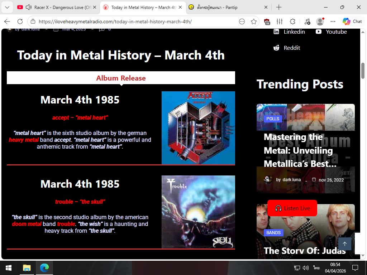367x275 pixels.
Task: Open the red heavy metal genre link
Action: pyautogui.click(x=24, y=140)
